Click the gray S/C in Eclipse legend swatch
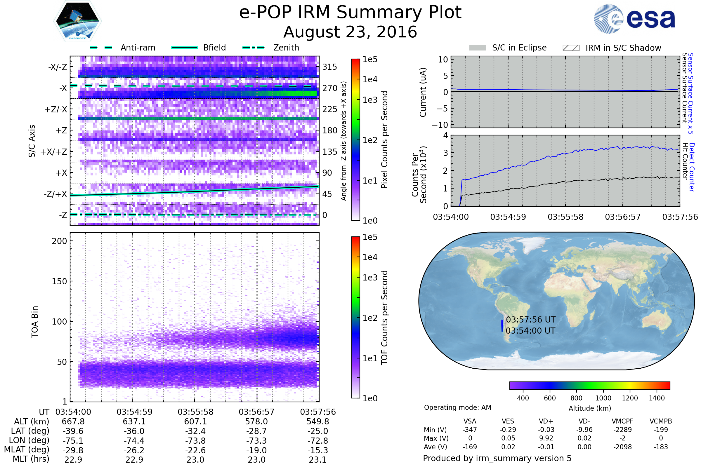 pyautogui.click(x=477, y=48)
